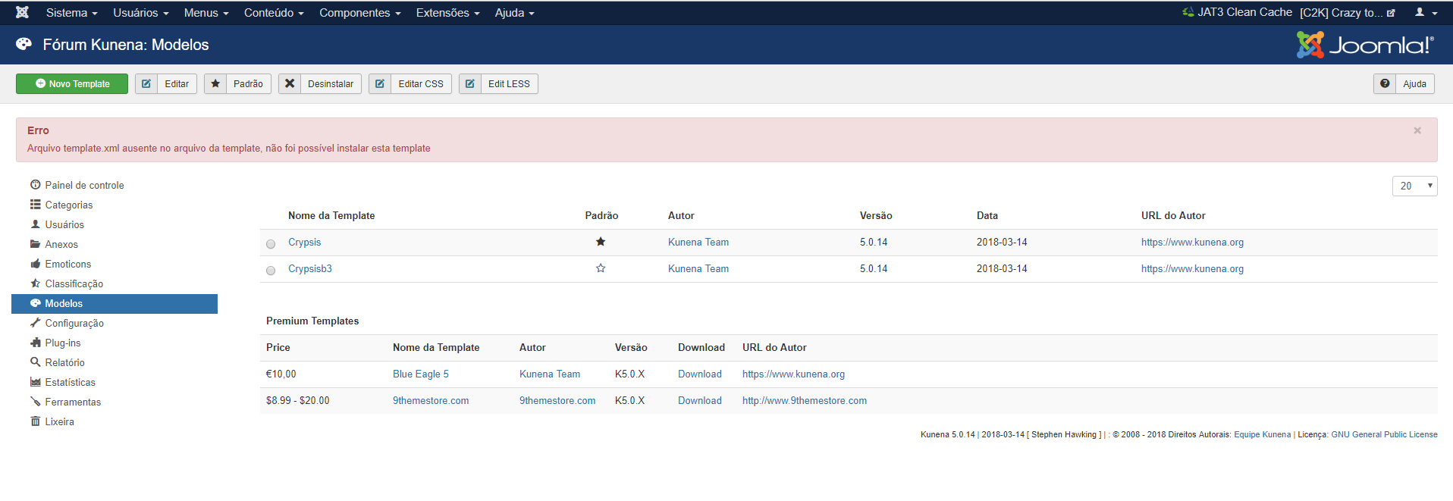Open the Menus dropdown menu
The height and width of the screenshot is (501, 1453).
coord(206,13)
